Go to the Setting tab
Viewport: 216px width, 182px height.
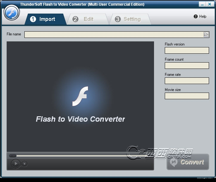130,19
